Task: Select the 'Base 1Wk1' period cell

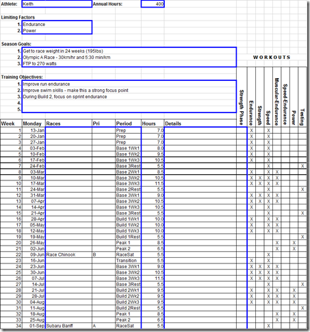Action: [128, 148]
